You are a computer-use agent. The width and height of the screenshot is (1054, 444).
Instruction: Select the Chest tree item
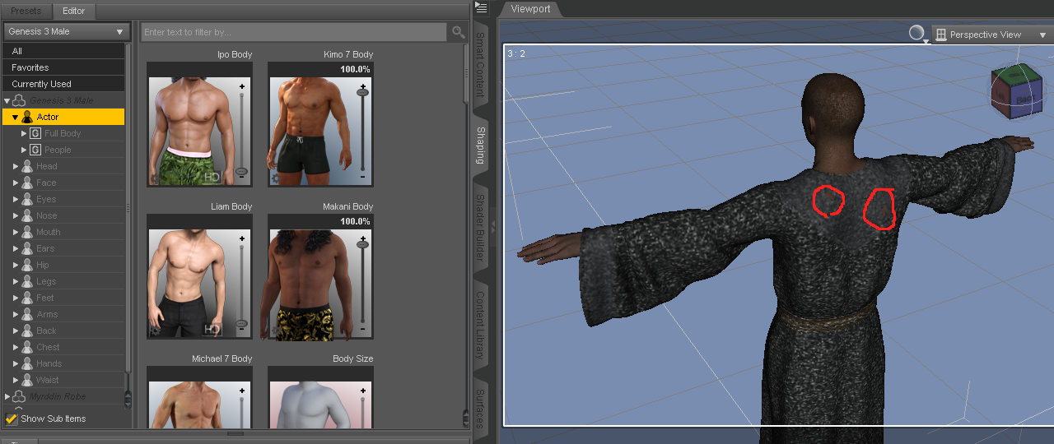[48, 347]
